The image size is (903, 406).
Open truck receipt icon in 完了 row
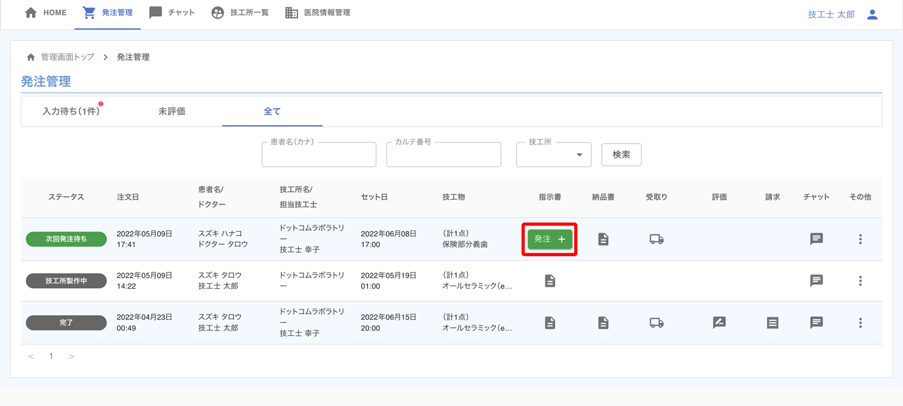pos(656,323)
